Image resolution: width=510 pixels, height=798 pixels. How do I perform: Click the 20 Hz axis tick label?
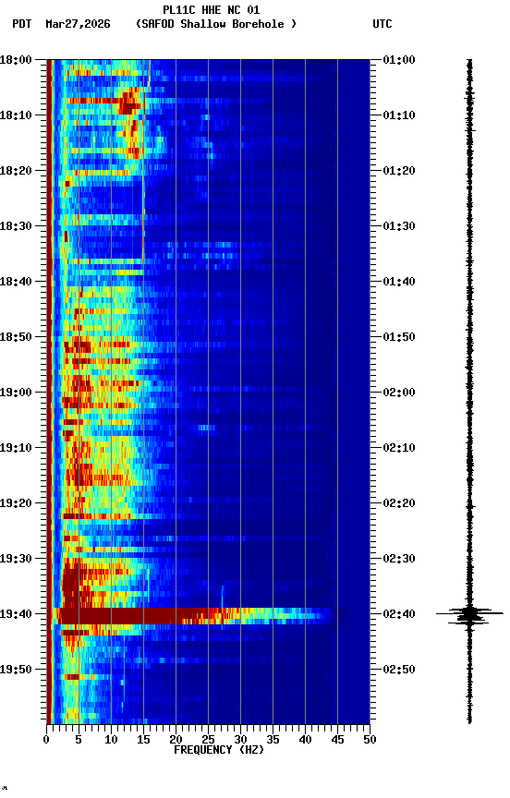coord(176,740)
